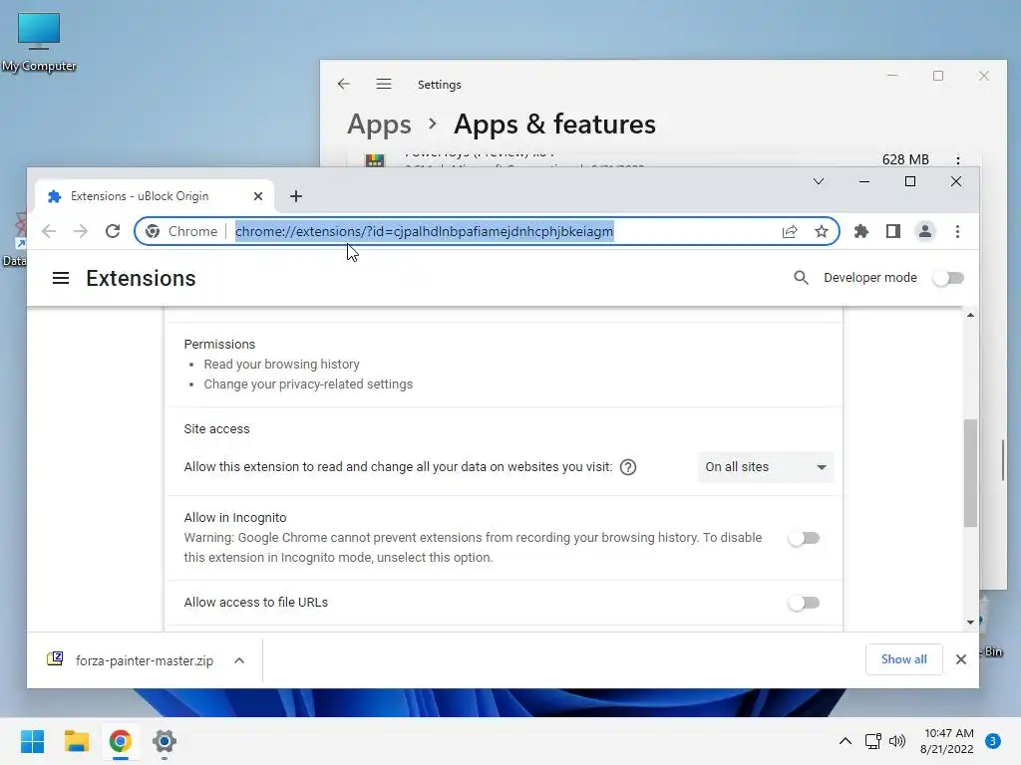Click Change your privacy-related settings text
The width and height of the screenshot is (1021, 765).
coord(308,384)
